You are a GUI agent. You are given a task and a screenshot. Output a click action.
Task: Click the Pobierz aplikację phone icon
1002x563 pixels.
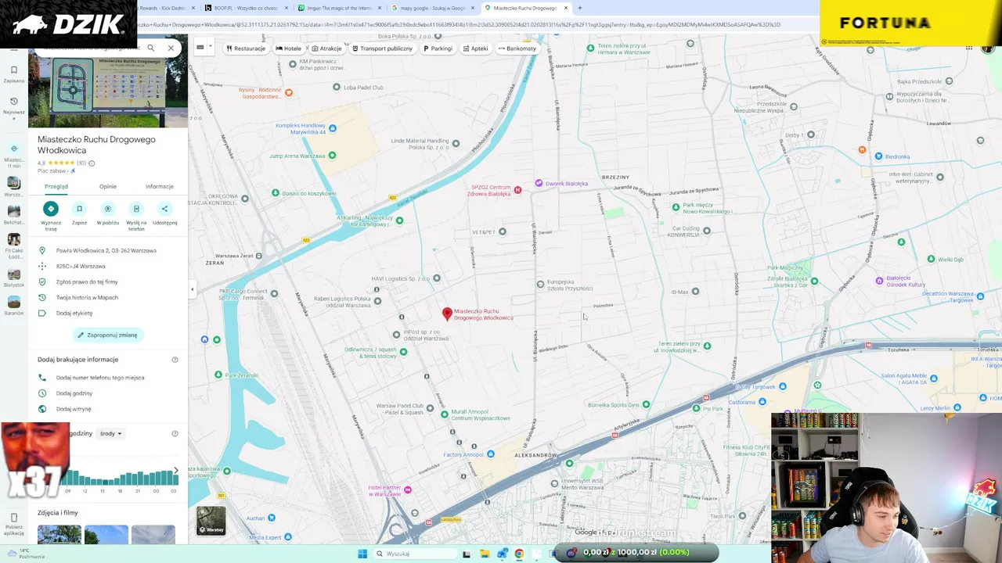[13, 518]
